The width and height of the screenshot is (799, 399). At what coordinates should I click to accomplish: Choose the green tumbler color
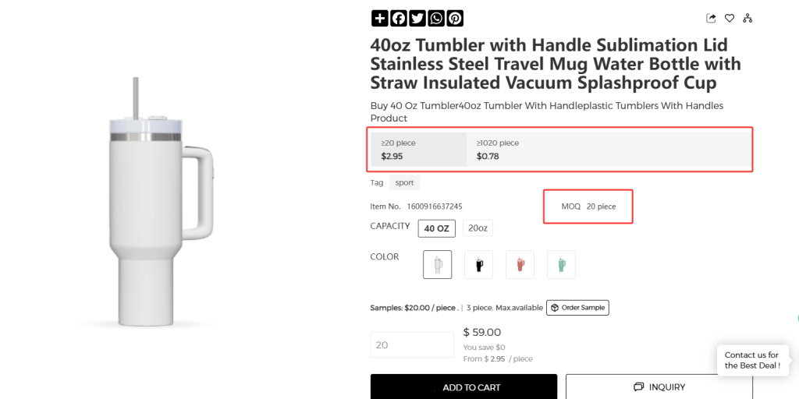click(x=561, y=265)
